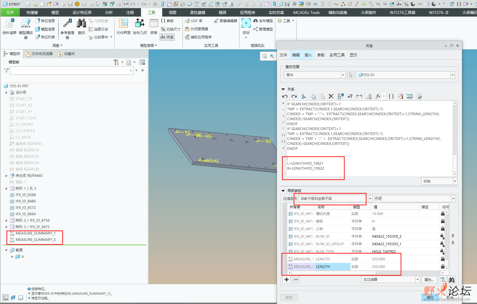Cut selected relation text with scissors icon

pyautogui.click(x=303, y=97)
